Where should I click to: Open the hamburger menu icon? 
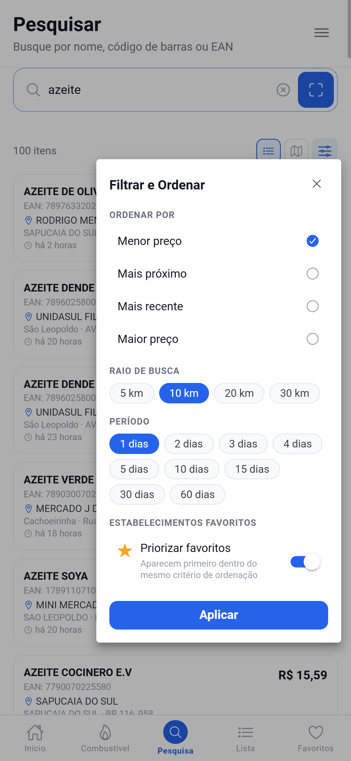pos(321,32)
